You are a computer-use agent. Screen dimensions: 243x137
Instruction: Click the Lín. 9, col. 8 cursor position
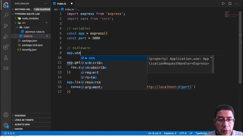pos(154,133)
